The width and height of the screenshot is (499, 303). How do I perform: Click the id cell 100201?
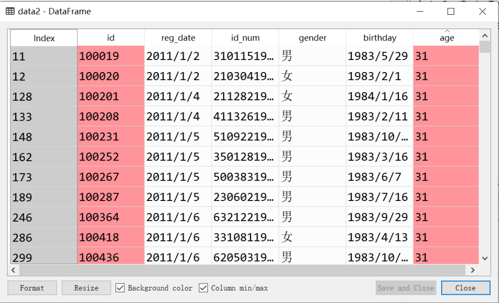click(x=111, y=96)
